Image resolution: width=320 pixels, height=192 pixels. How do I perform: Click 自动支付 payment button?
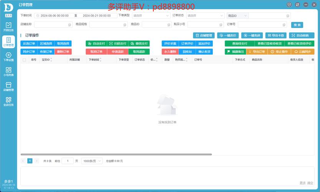[x=96, y=43]
